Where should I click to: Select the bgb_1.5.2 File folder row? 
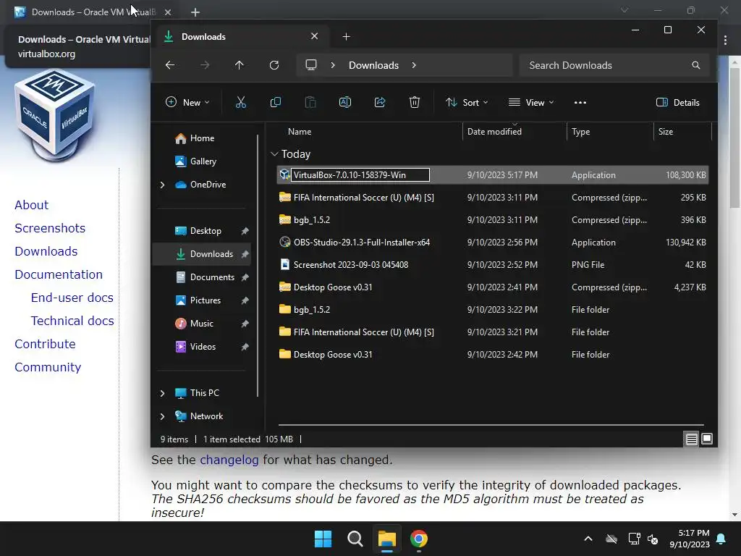(x=492, y=310)
